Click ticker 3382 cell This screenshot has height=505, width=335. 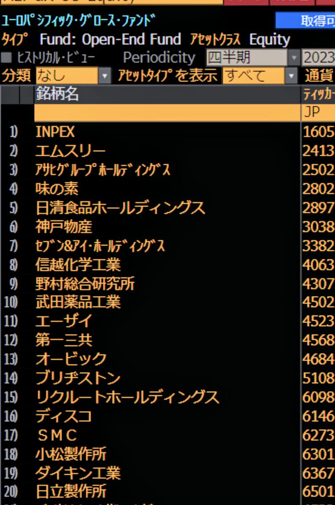click(x=319, y=246)
